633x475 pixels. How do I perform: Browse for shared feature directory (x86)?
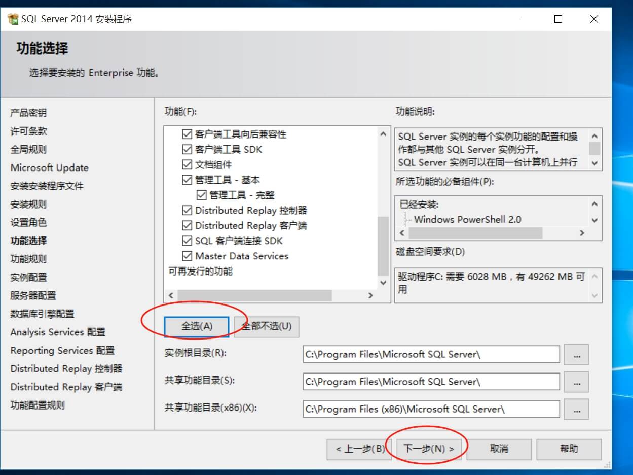coord(576,410)
